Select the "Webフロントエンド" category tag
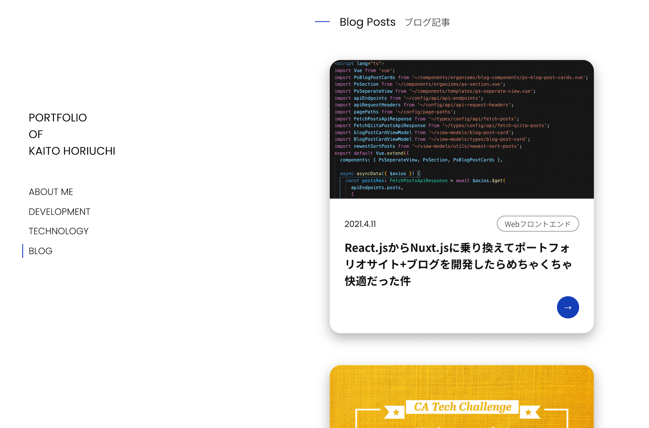 coord(538,224)
